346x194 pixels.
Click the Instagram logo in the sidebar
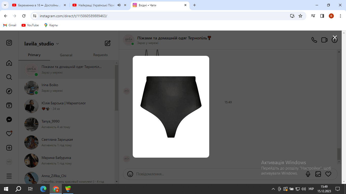9,43
